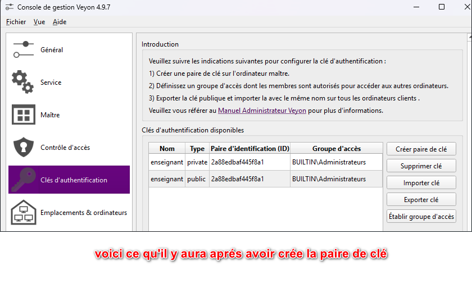Switch to the Maître page
The image size is (472, 284).
(69, 115)
